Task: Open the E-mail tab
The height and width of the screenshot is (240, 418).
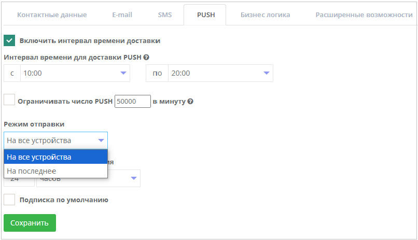Action: [122, 15]
